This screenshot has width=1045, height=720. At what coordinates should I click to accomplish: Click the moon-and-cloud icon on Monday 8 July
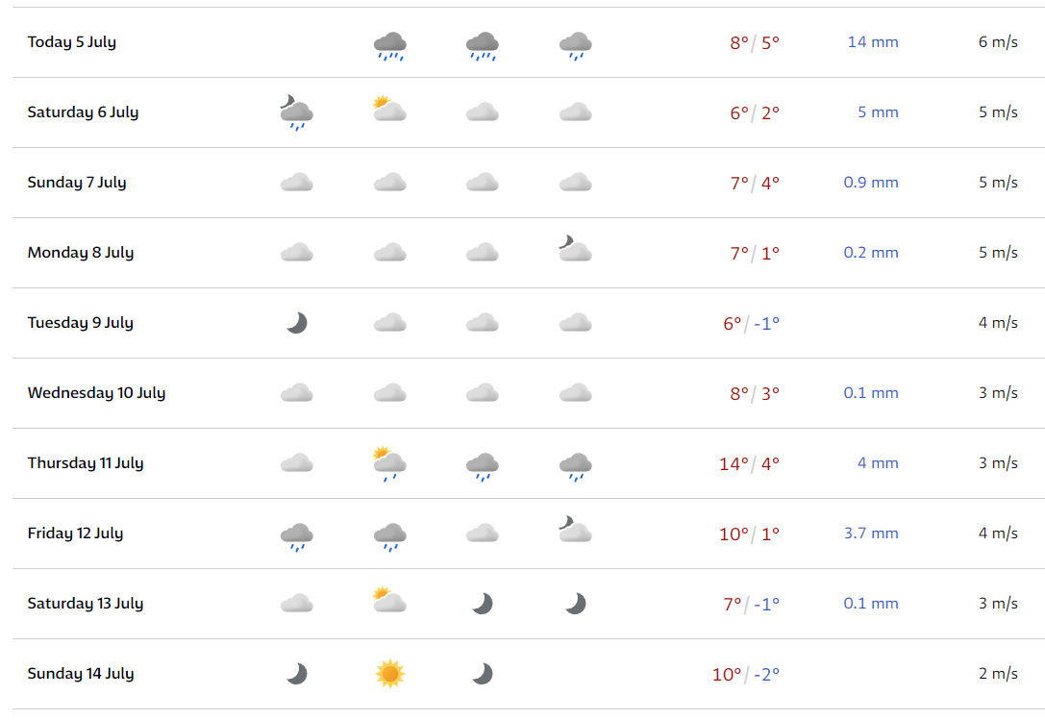tap(575, 248)
